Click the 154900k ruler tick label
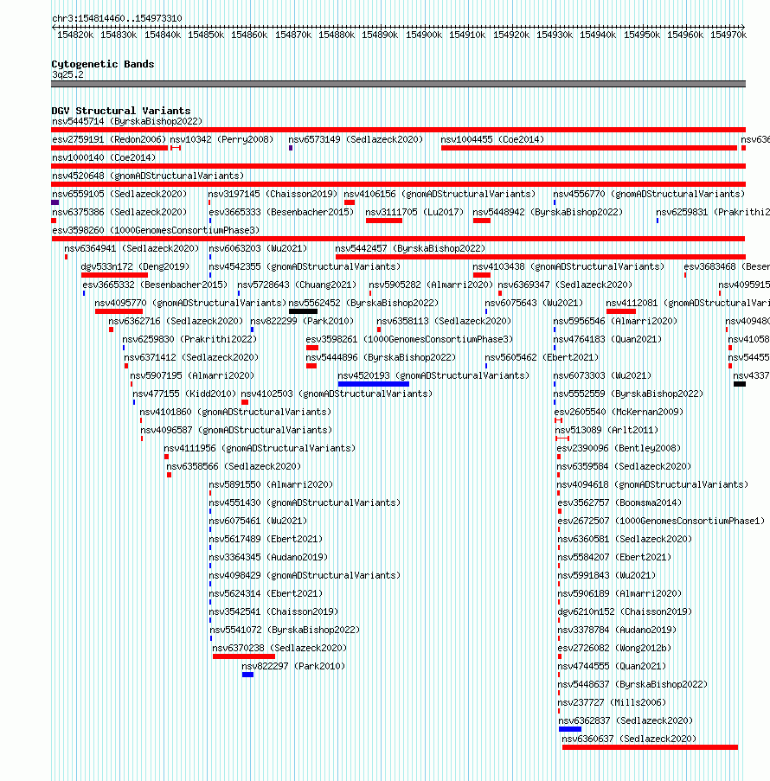The height and width of the screenshot is (781, 770). tap(424, 35)
